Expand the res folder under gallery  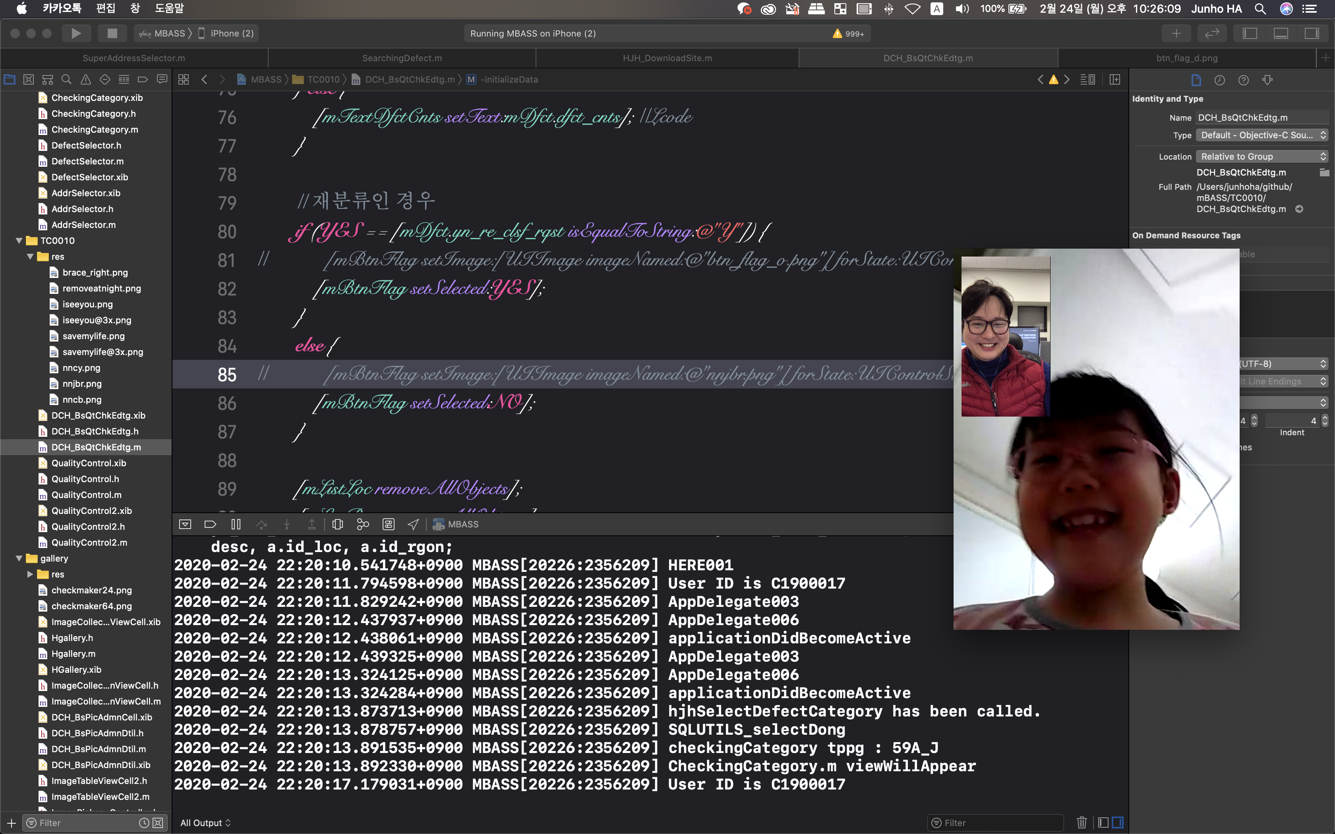tap(30, 574)
